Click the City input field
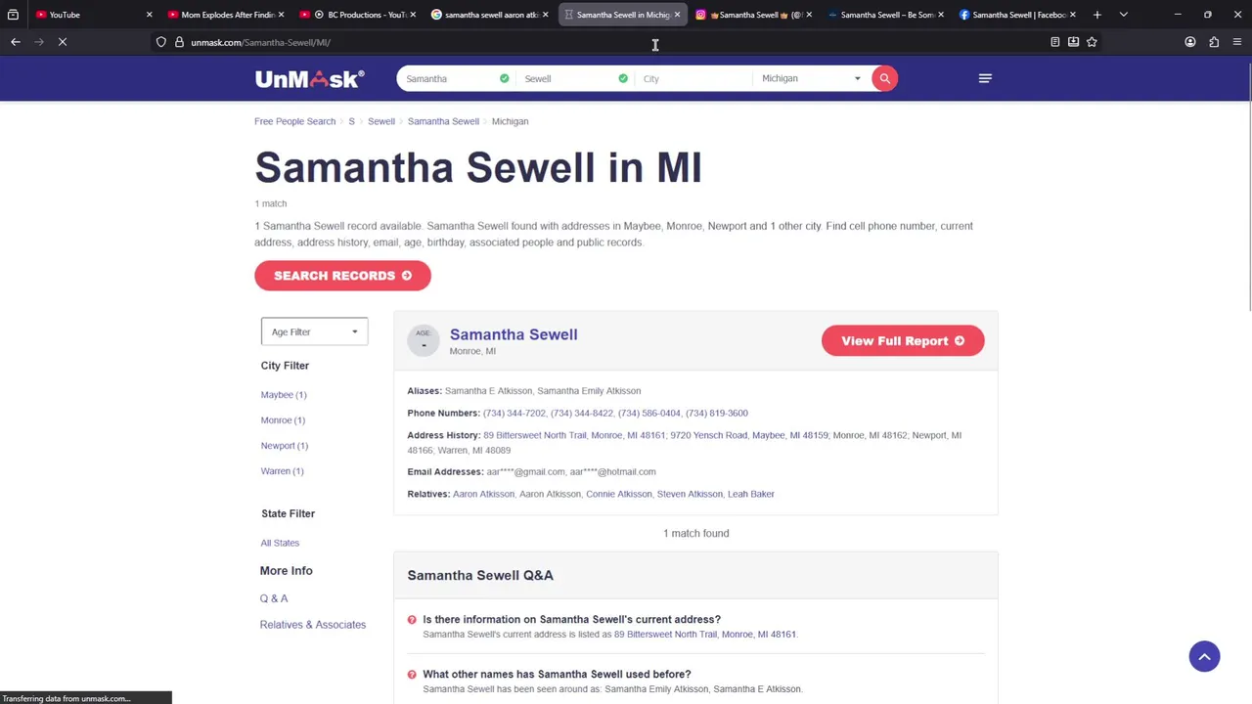The height and width of the screenshot is (704, 1252). 693,78
